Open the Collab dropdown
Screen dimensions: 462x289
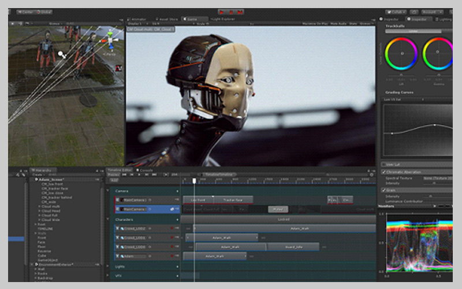[395, 12]
